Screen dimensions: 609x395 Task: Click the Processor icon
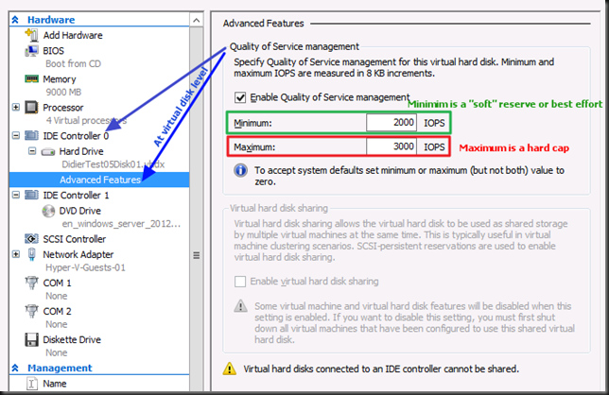pyautogui.click(x=31, y=108)
